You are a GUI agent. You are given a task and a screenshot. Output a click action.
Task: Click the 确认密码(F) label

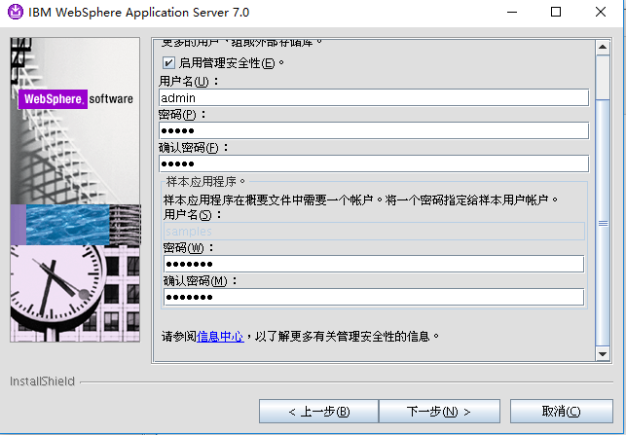tap(194, 148)
